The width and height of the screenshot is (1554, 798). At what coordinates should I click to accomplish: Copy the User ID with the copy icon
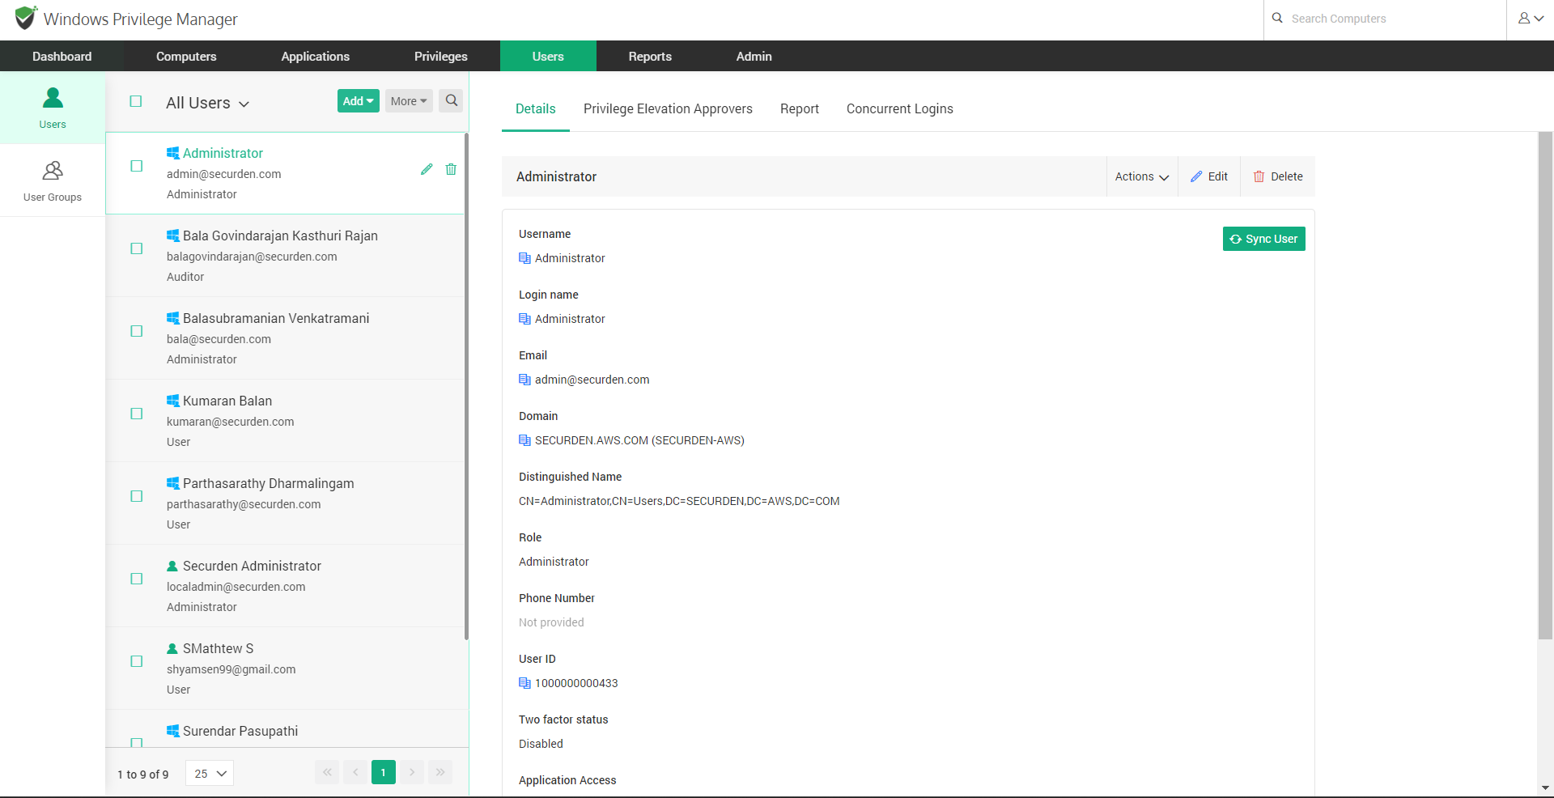coord(523,683)
